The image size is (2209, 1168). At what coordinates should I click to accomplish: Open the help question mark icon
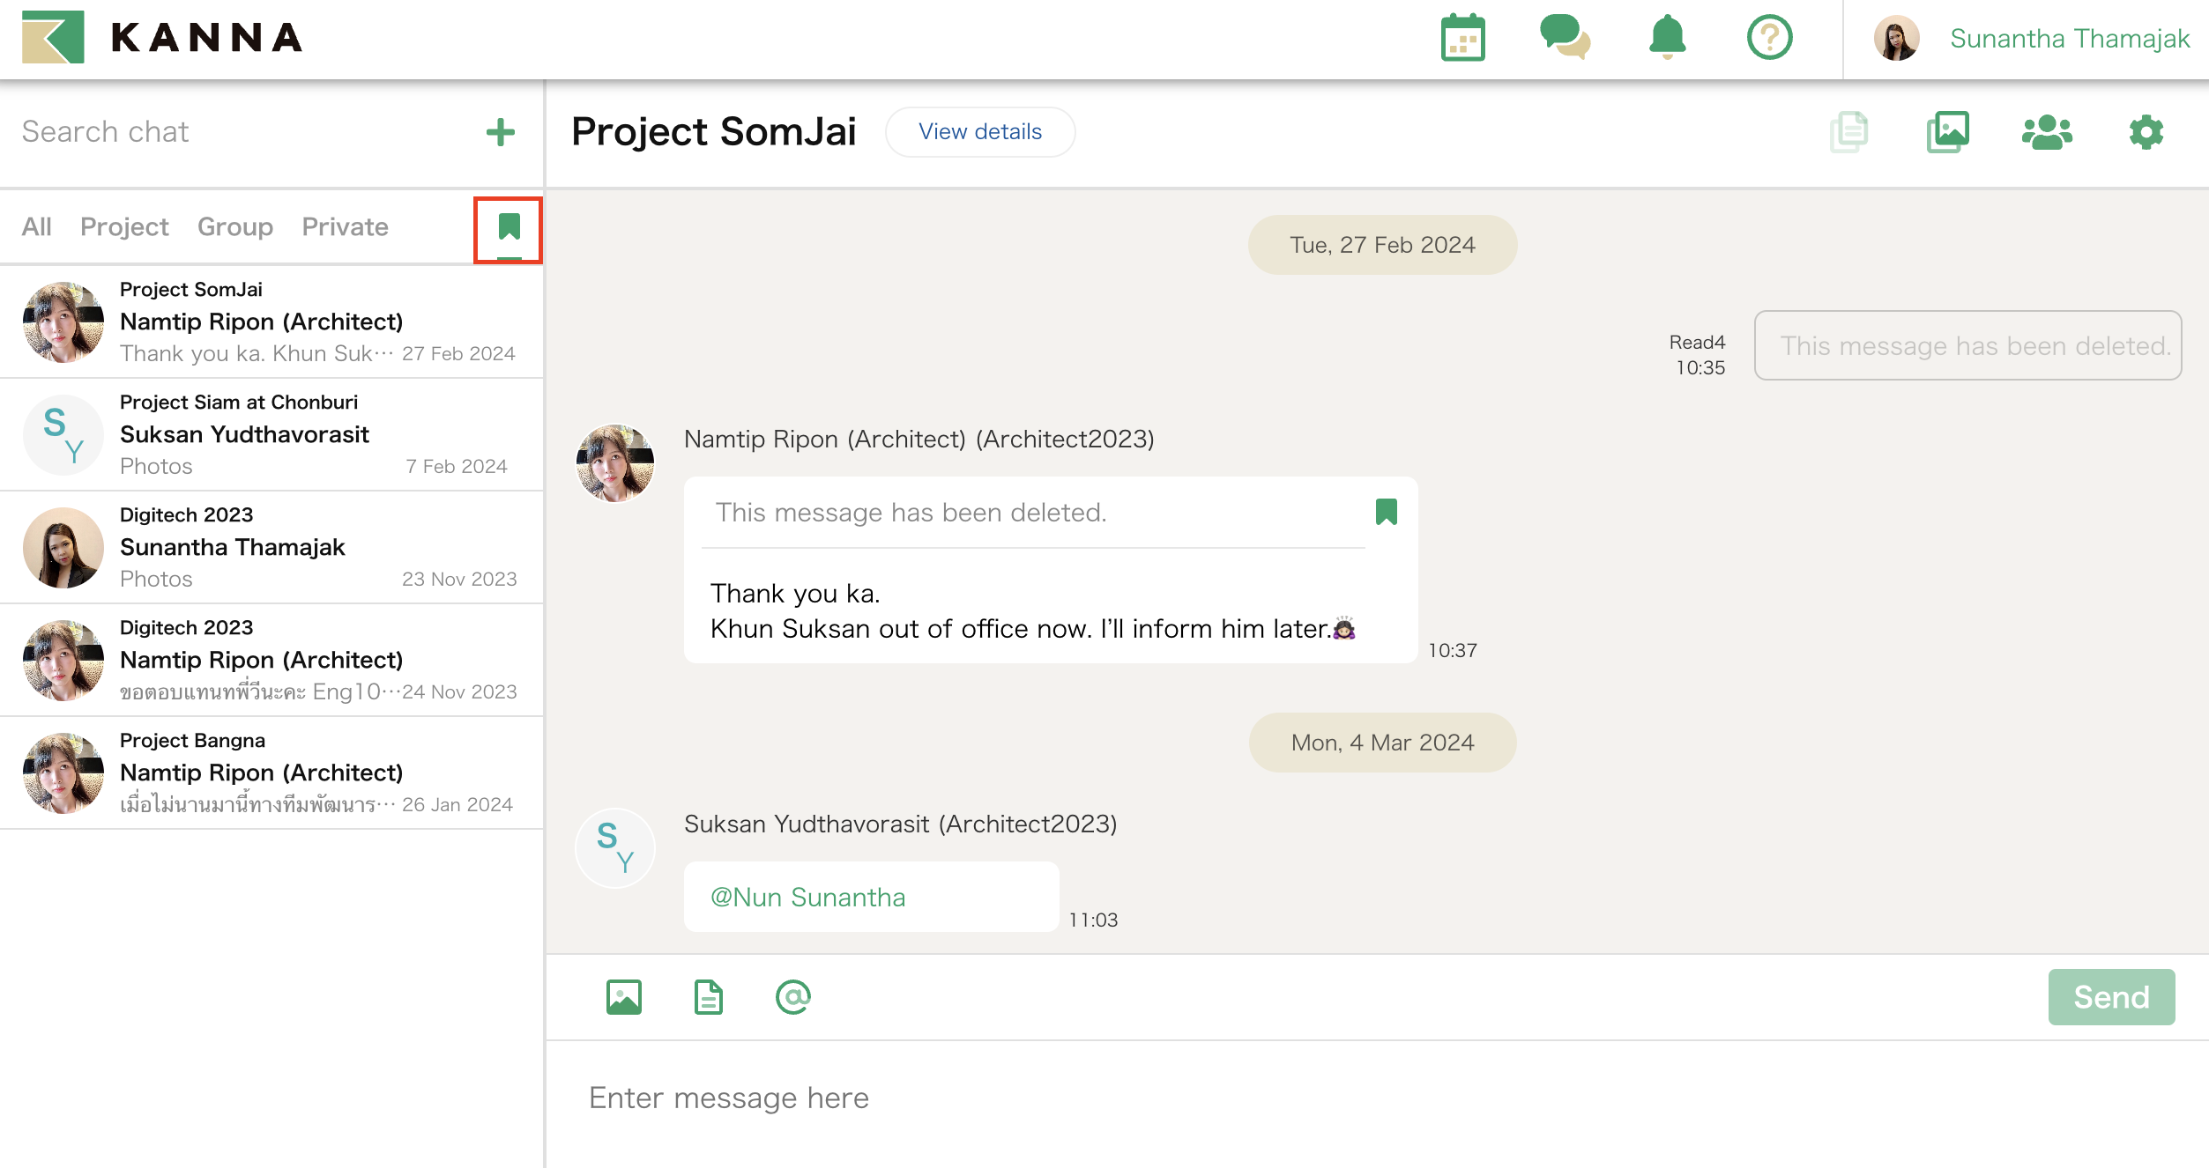tap(1769, 38)
